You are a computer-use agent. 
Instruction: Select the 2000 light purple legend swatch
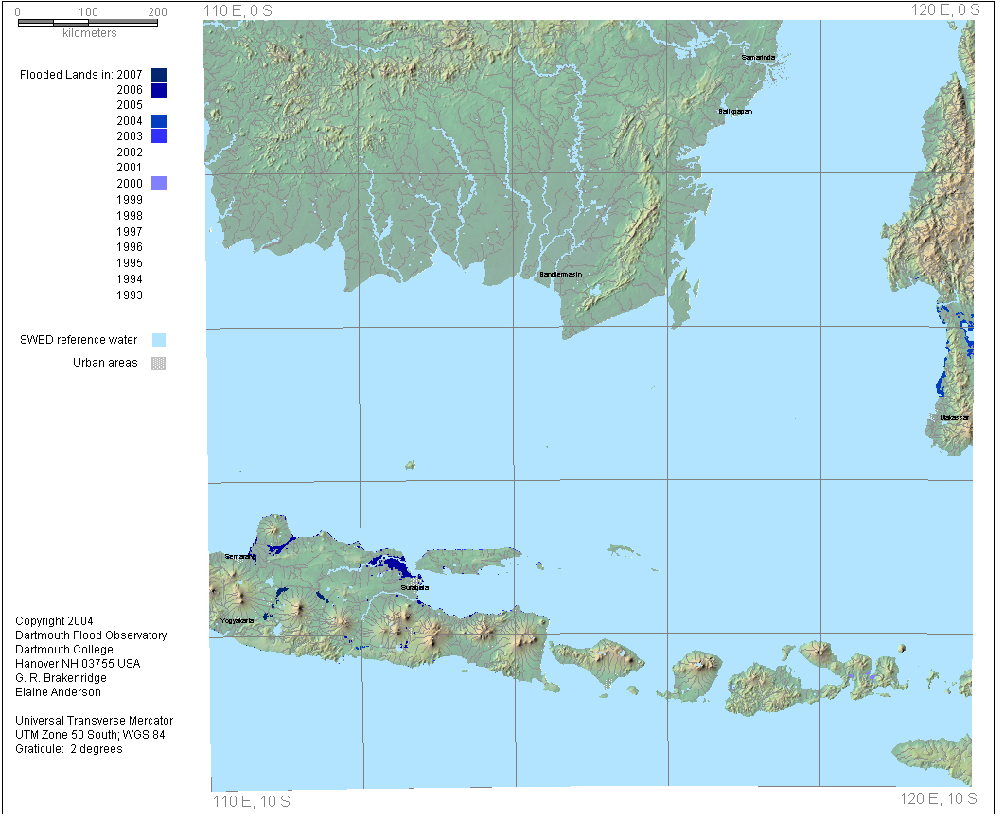point(159,183)
